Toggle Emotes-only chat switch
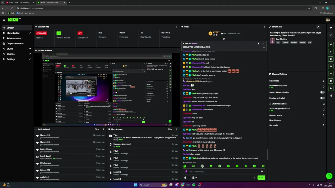 [322, 98]
